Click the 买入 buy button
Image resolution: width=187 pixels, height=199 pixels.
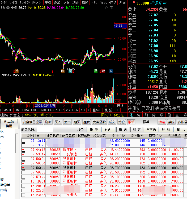pos(58,122)
